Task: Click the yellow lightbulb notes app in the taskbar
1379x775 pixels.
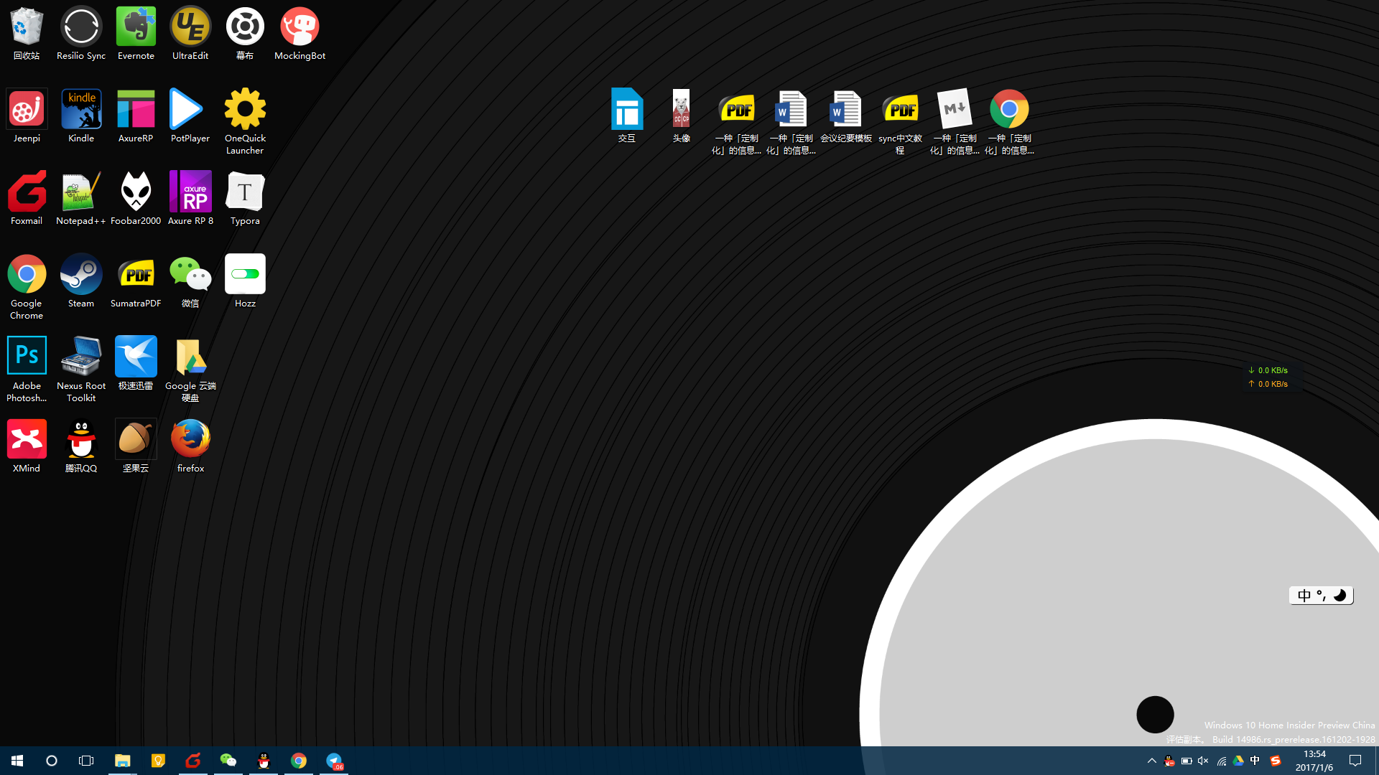Action: [158, 761]
